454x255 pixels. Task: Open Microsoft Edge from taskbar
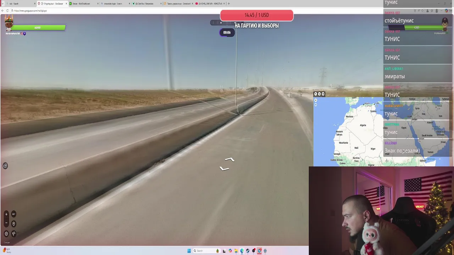point(242,251)
